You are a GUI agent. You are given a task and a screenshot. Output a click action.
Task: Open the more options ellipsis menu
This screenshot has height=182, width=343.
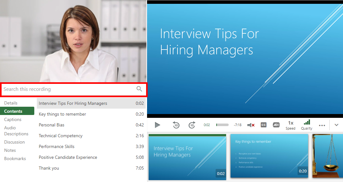coord(322,125)
